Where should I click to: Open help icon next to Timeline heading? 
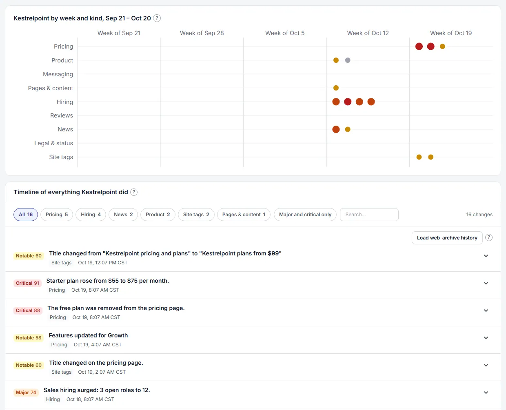point(134,192)
